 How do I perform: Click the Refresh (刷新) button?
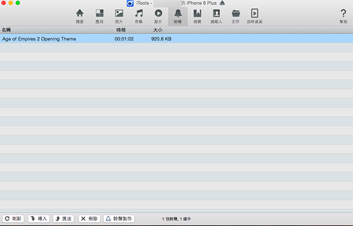click(14, 218)
